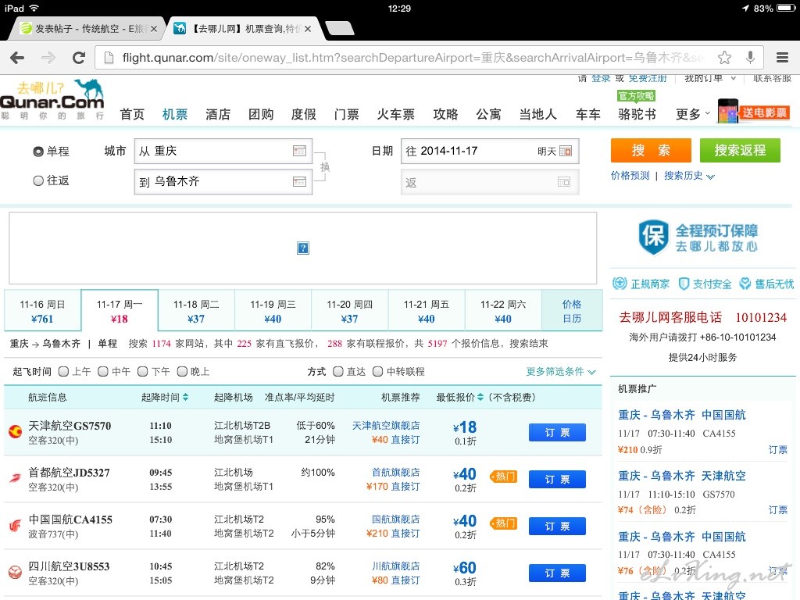
Task: Reload the page with the refresh icon
Action: tap(78, 58)
